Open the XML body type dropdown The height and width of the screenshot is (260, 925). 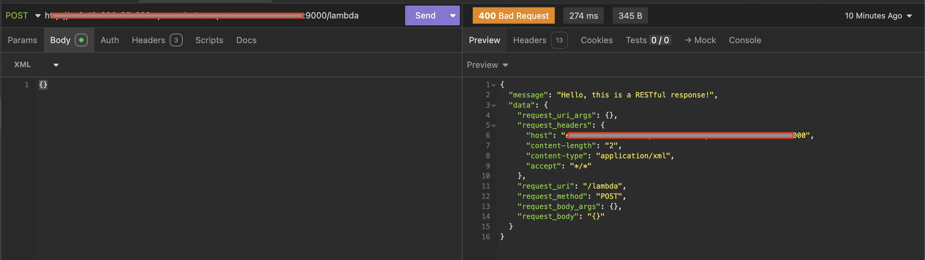pos(36,65)
